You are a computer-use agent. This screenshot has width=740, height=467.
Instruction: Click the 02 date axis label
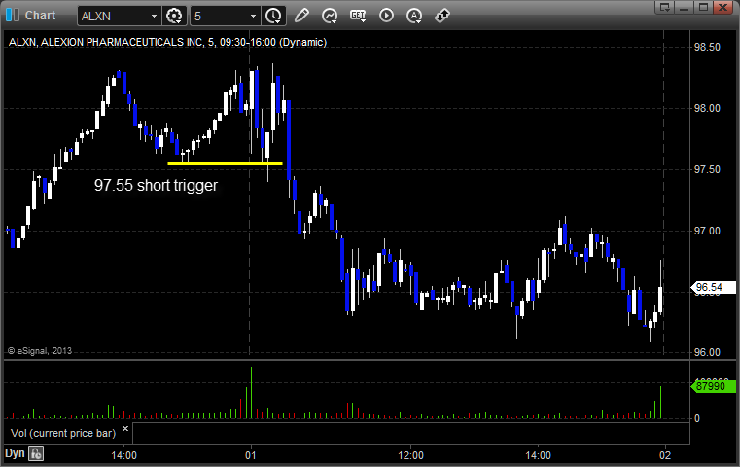coord(665,455)
